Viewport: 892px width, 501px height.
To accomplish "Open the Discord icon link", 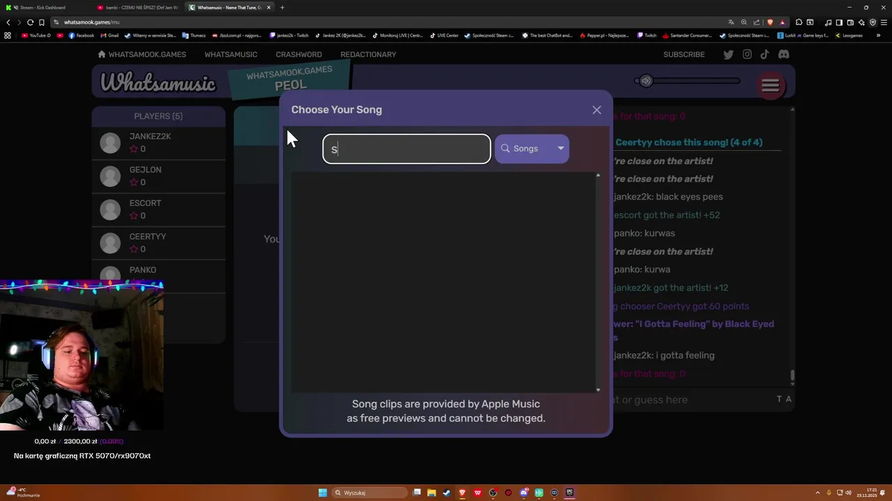I will (783, 54).
